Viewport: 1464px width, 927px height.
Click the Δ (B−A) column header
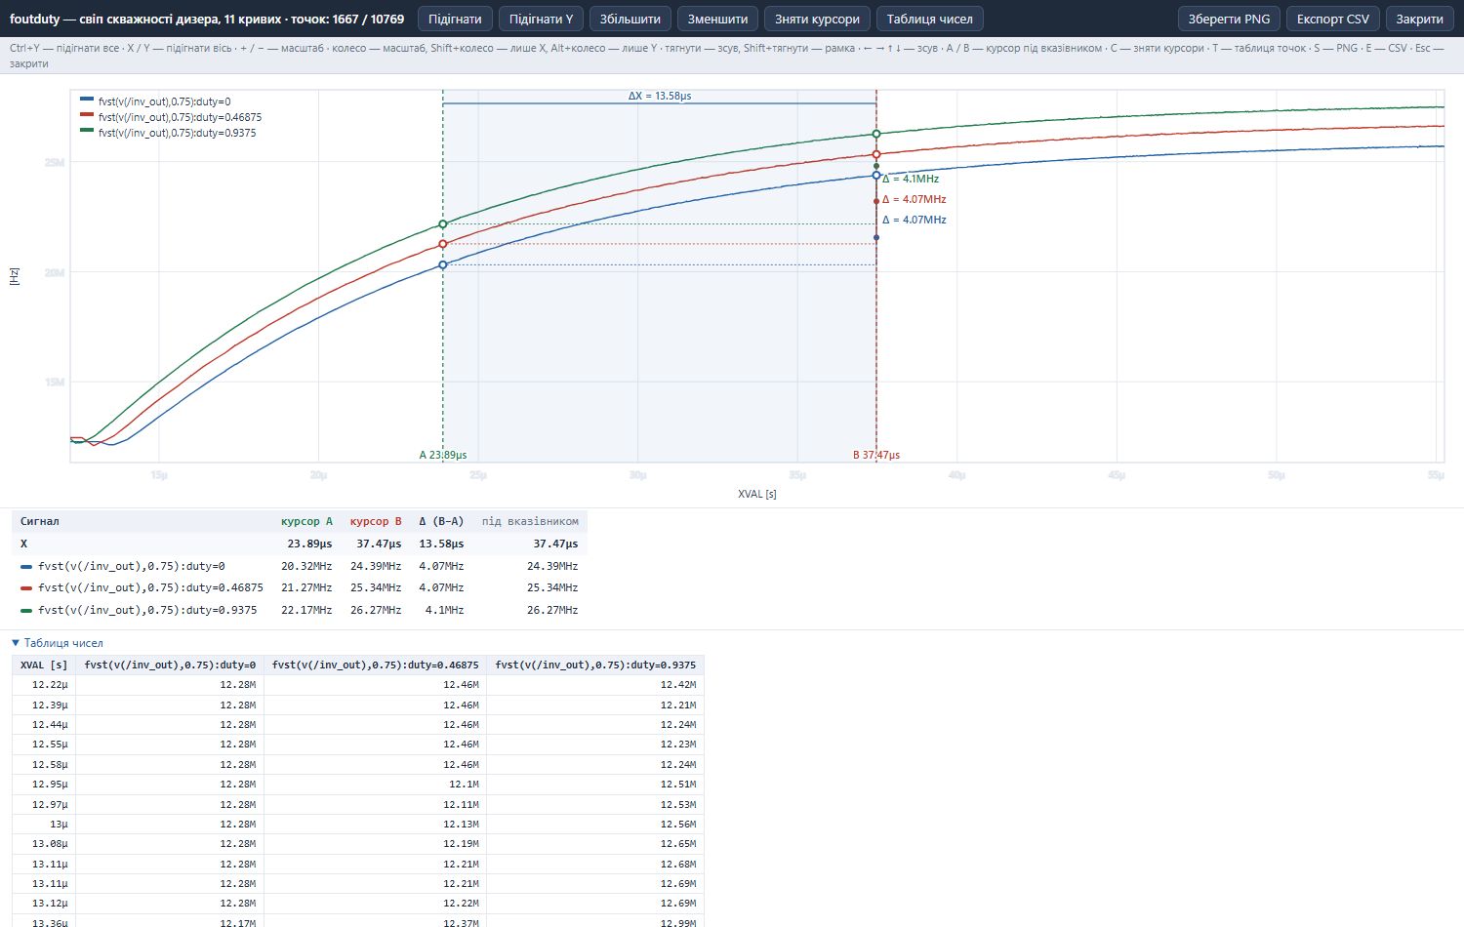tap(441, 521)
